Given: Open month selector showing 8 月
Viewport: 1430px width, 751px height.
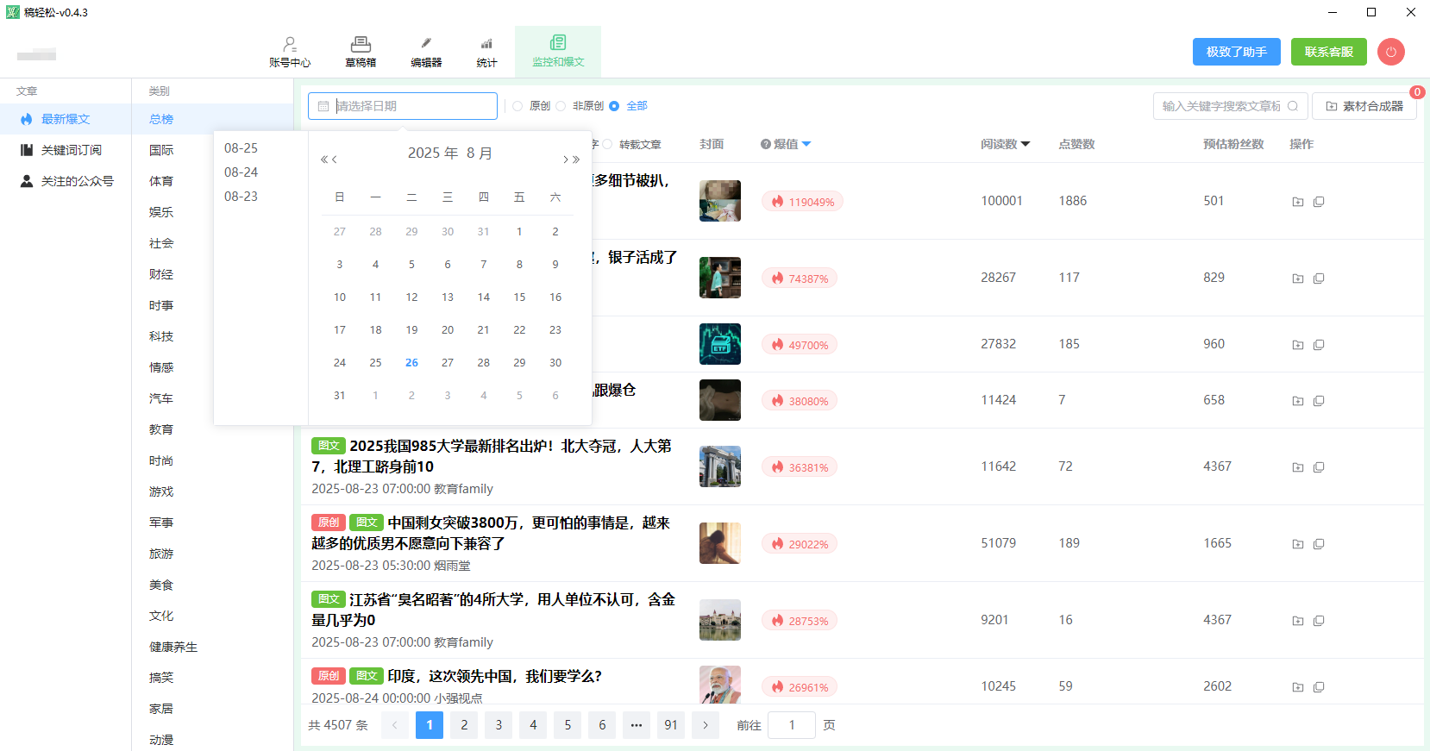Looking at the screenshot, I should point(480,153).
